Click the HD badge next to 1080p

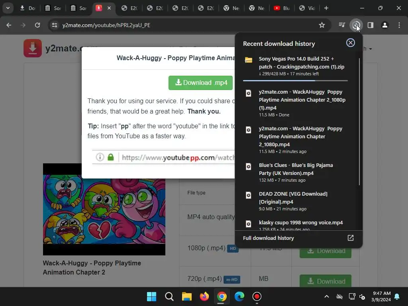233,249
